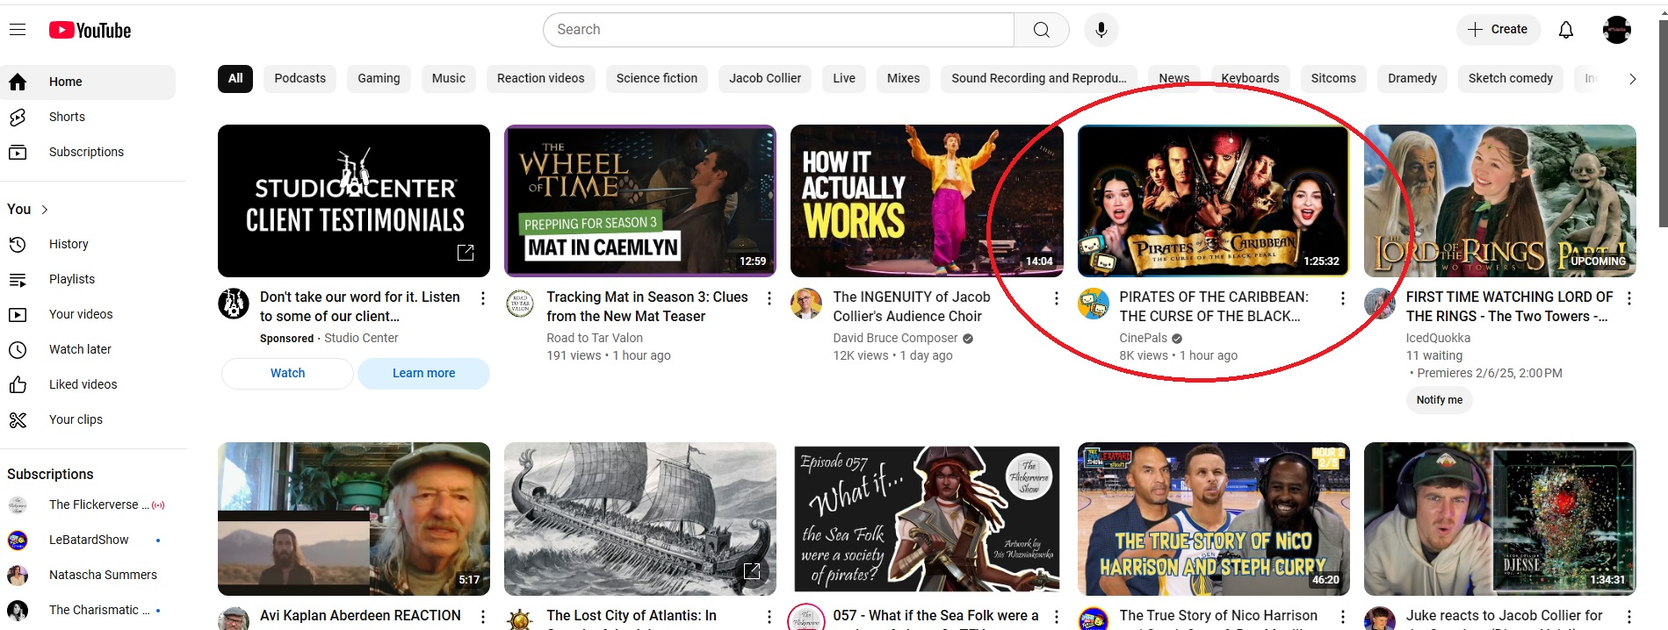
Task: Open the Pirates of the Caribbean thumbnail
Action: pos(1213,201)
